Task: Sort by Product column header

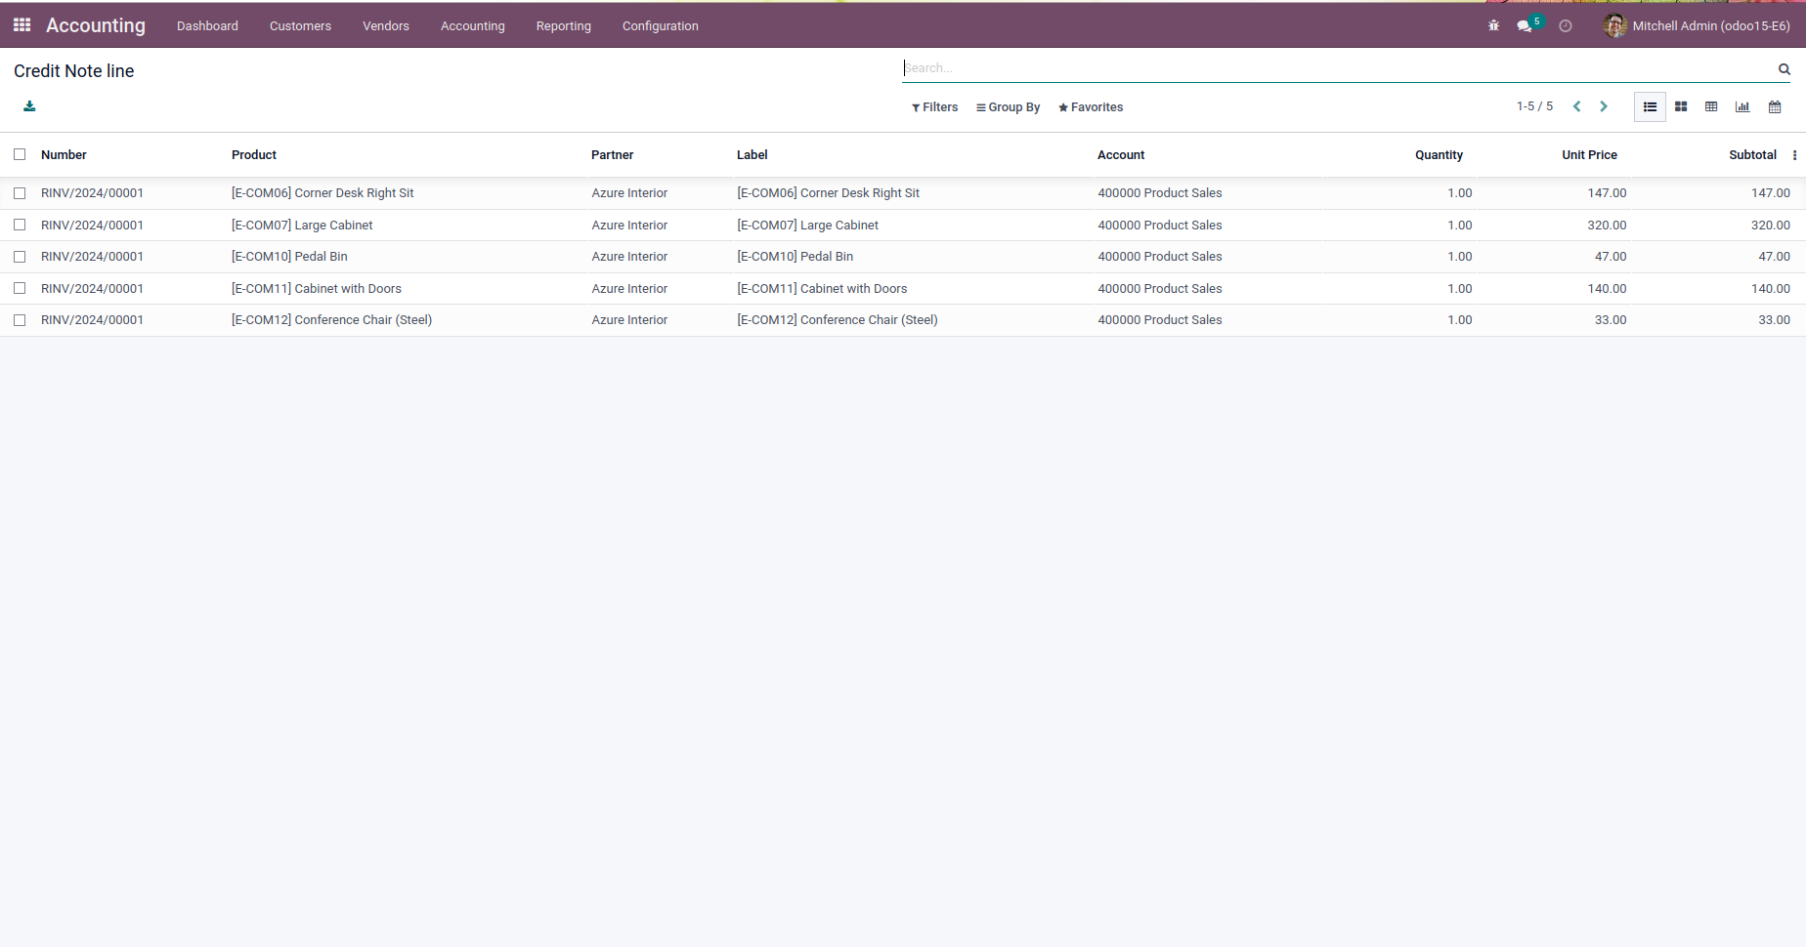Action: pyautogui.click(x=254, y=155)
